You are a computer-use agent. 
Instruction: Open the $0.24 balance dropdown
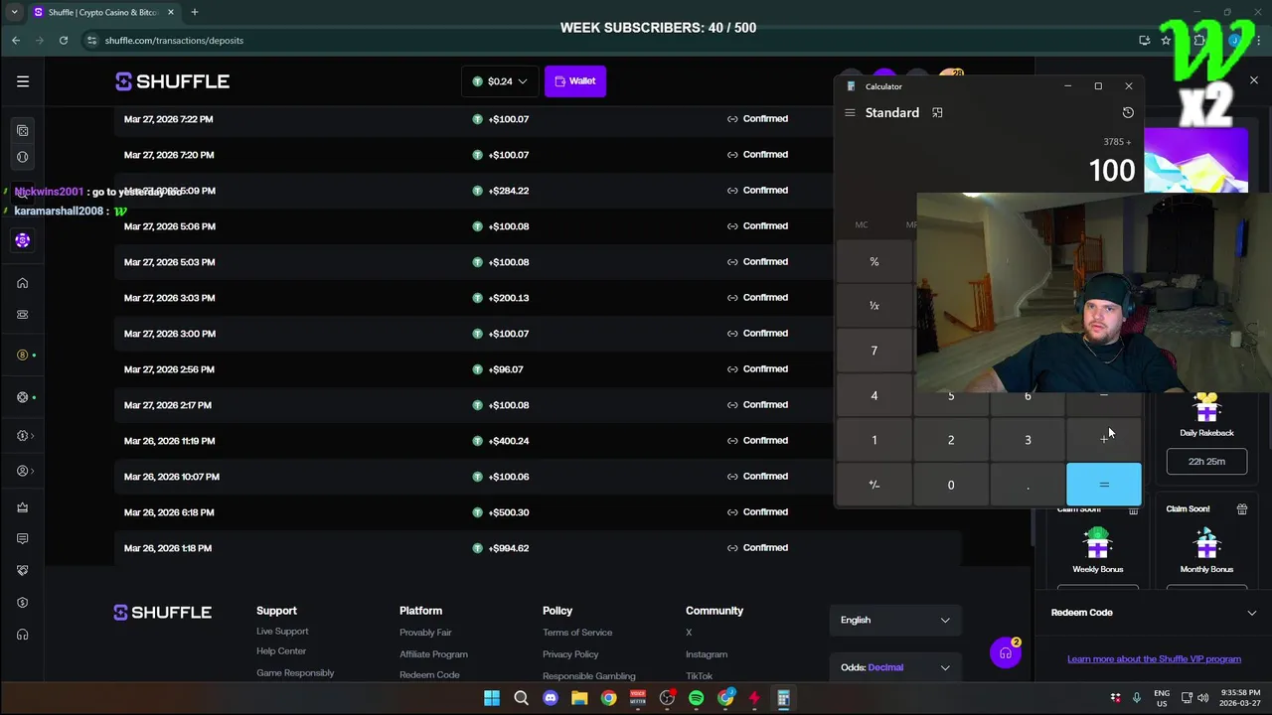coord(500,81)
